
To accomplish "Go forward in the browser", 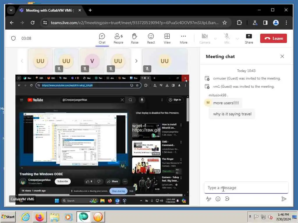I will click(x=22, y=23).
